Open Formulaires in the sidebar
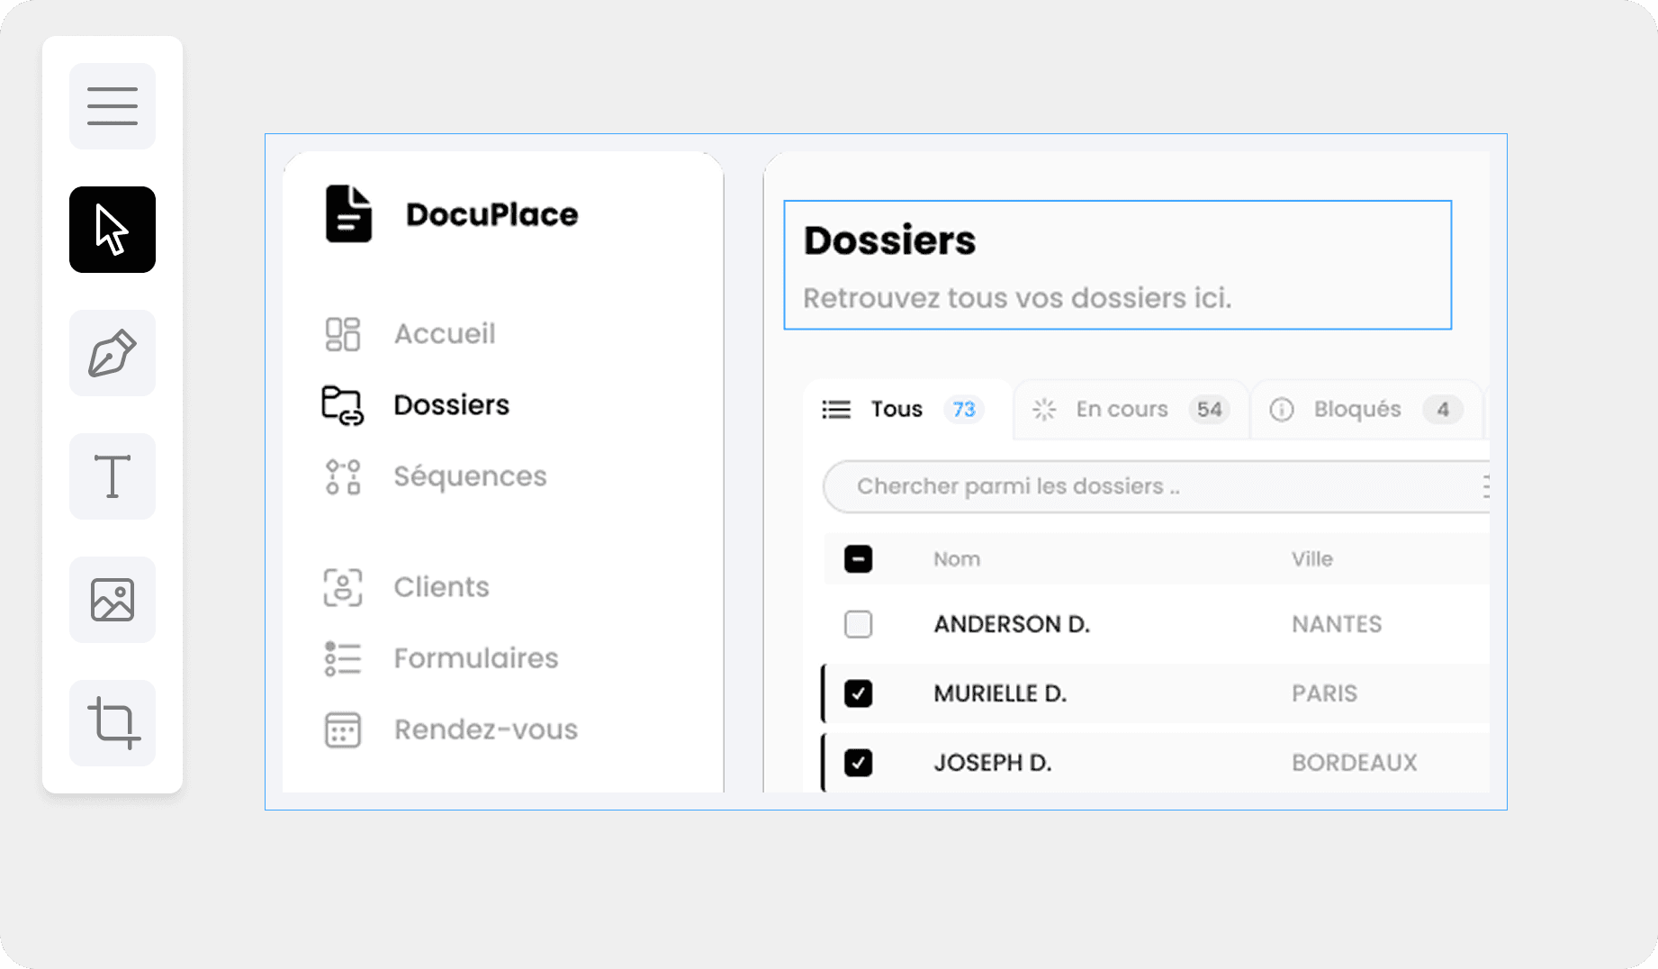Image resolution: width=1658 pixels, height=969 pixels. (476, 658)
